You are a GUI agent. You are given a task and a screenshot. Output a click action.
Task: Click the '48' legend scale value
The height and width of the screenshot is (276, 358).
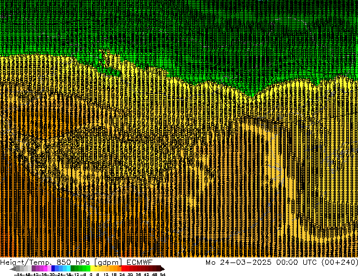pyautogui.click(x=154, y=274)
